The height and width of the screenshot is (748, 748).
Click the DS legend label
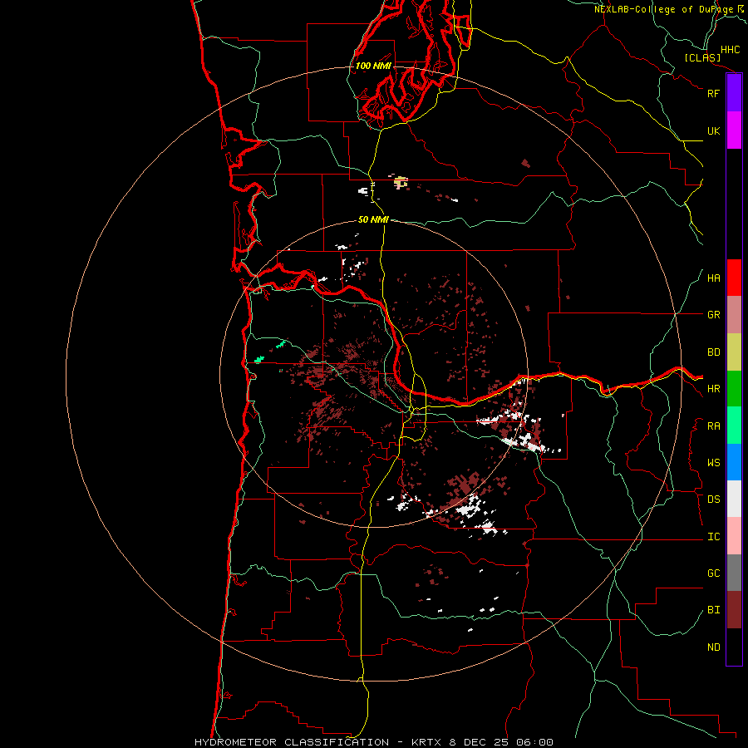713,499
